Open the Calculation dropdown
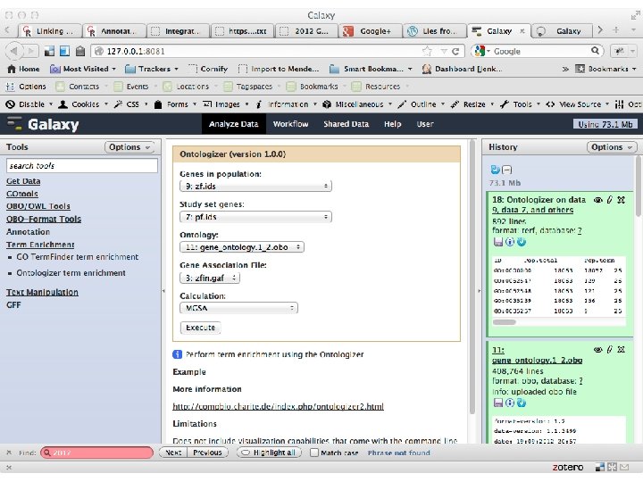Viewport: 643px width, 482px height. (x=238, y=308)
